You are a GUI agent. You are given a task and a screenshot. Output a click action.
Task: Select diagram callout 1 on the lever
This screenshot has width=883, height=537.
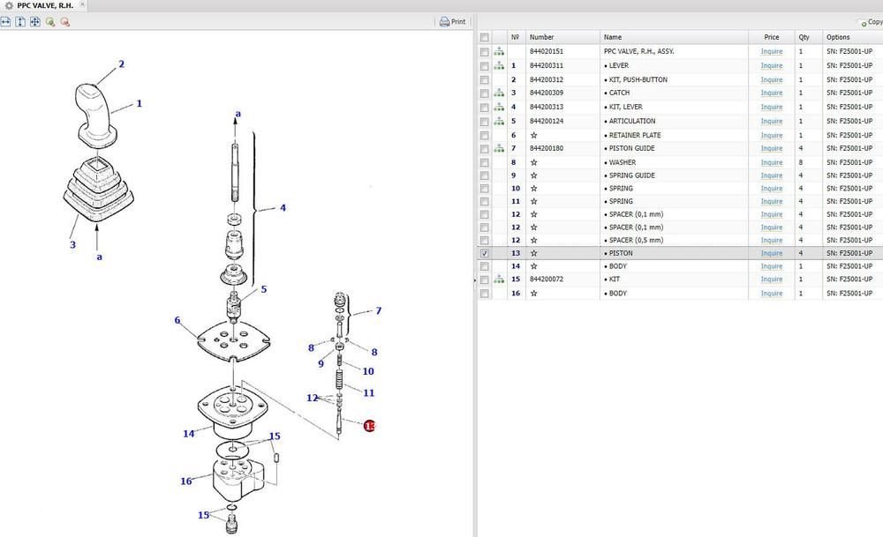click(x=140, y=103)
